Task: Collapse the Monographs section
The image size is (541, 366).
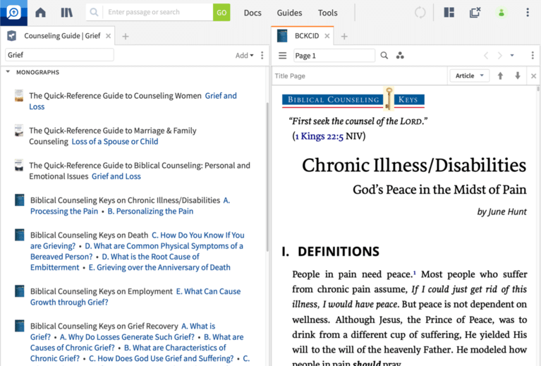Action: [x=8, y=72]
